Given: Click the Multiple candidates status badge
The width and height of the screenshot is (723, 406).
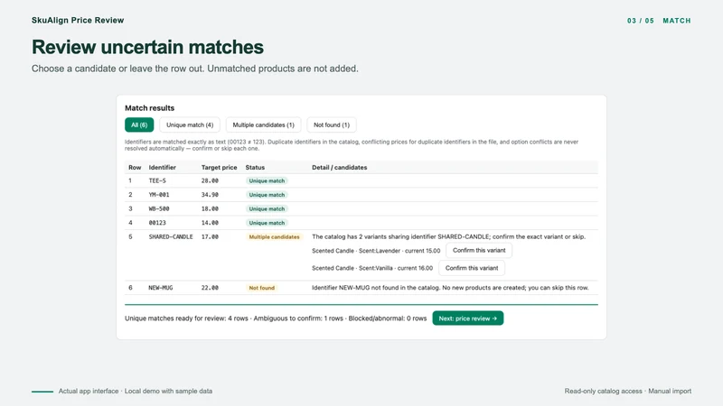Looking at the screenshot, I should (x=274, y=237).
